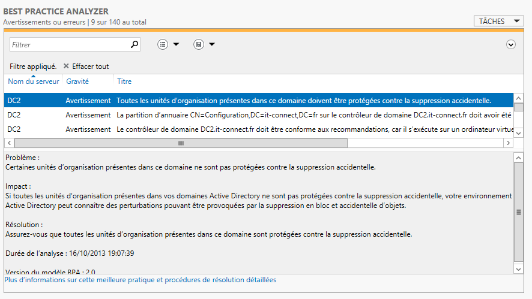Click the save query disk icon
The width and height of the screenshot is (532, 299).
pyautogui.click(x=199, y=44)
